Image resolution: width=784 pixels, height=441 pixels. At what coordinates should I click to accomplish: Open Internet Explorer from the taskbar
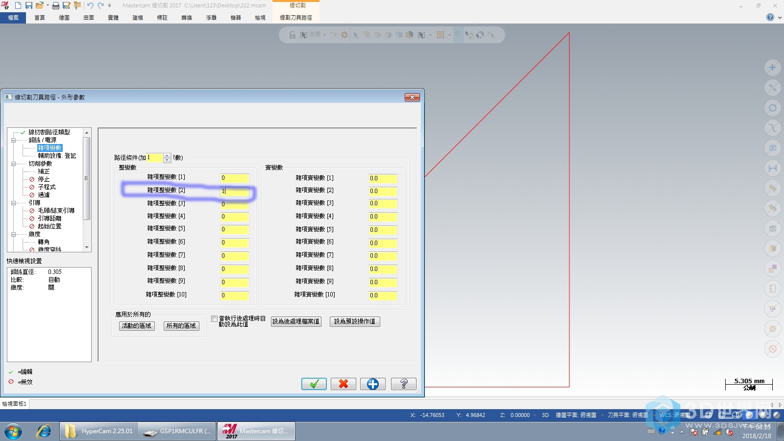[x=44, y=431]
